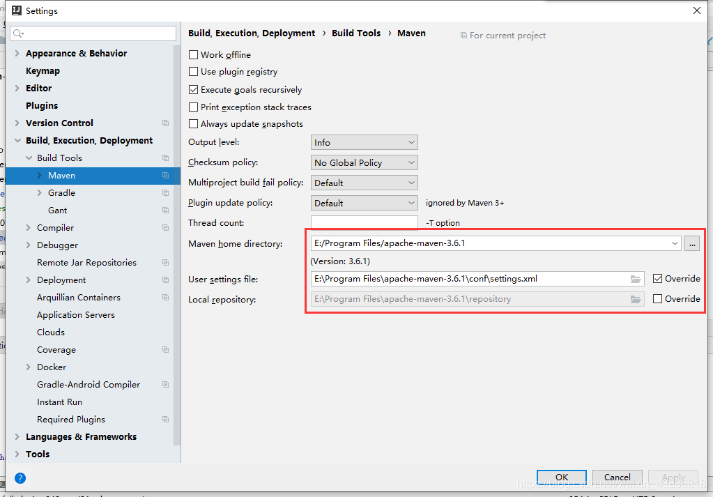
Task: Select Keymap in settings tree
Action: point(43,71)
